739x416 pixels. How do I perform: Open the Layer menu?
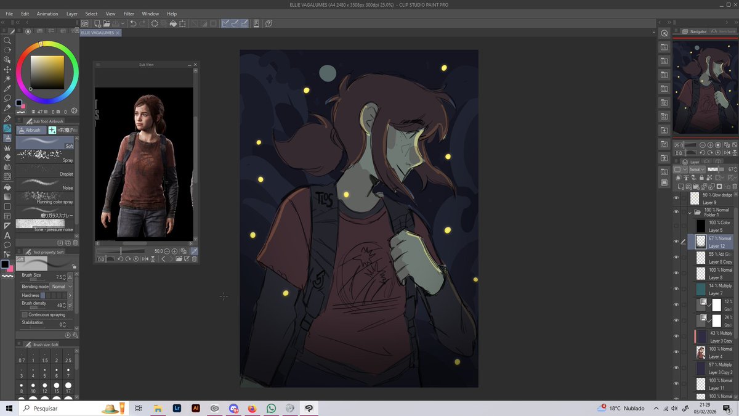point(72,14)
